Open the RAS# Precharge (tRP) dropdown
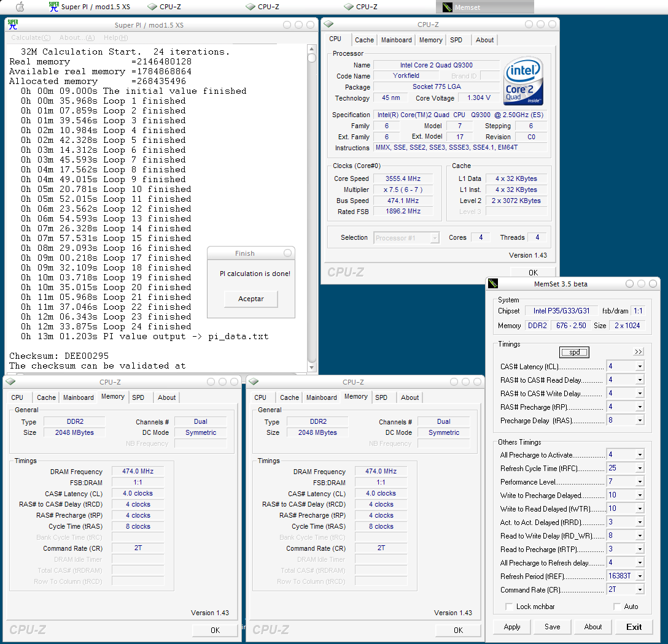 click(x=640, y=407)
